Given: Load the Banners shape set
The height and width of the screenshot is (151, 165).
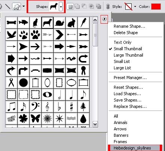Looking at the screenshot, I should point(121,135).
